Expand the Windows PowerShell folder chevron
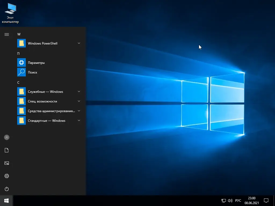Screen dimensions: 275x206 [x=79, y=43]
